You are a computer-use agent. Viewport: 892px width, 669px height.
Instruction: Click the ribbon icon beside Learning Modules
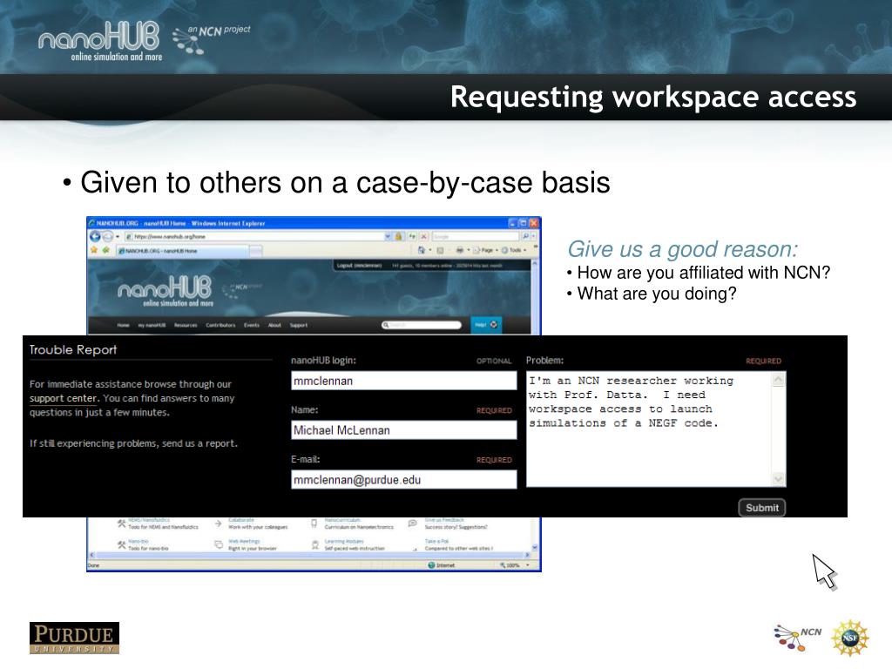pyautogui.click(x=314, y=545)
